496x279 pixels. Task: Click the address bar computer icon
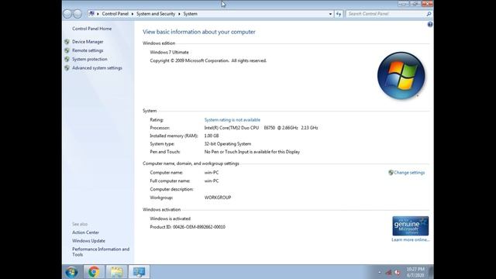pos(91,14)
